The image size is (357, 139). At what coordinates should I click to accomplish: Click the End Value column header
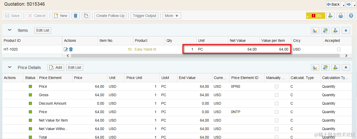tap(195, 78)
